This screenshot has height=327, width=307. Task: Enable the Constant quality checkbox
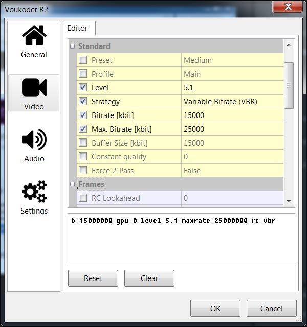[83, 157]
